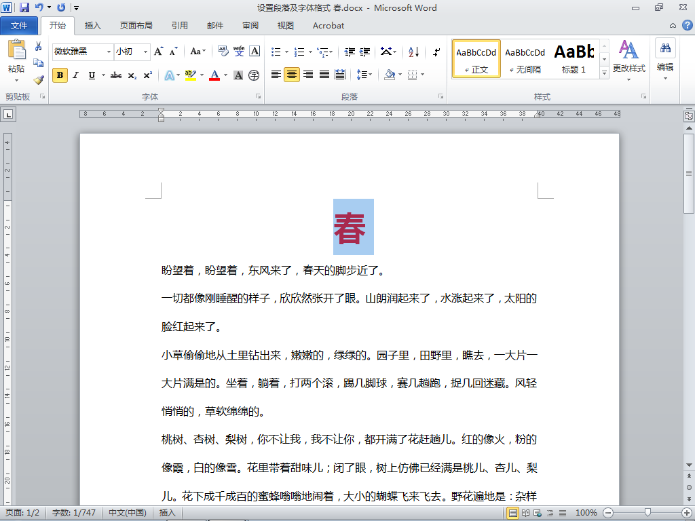Apply red font color button
The width and height of the screenshot is (695, 521).
pos(214,75)
